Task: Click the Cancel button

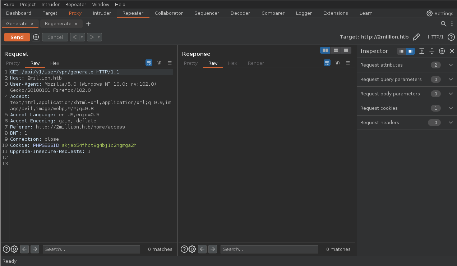Action: point(55,37)
